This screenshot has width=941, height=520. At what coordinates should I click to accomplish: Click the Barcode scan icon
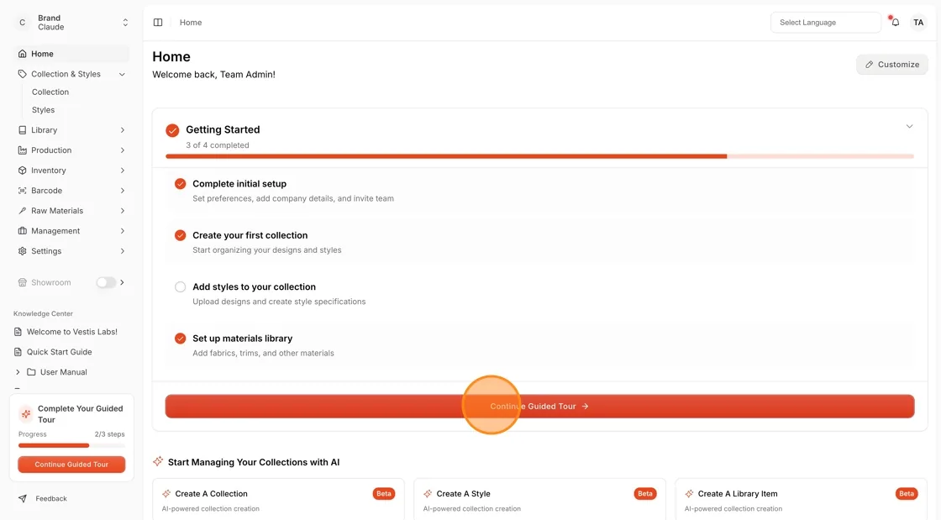tap(22, 191)
